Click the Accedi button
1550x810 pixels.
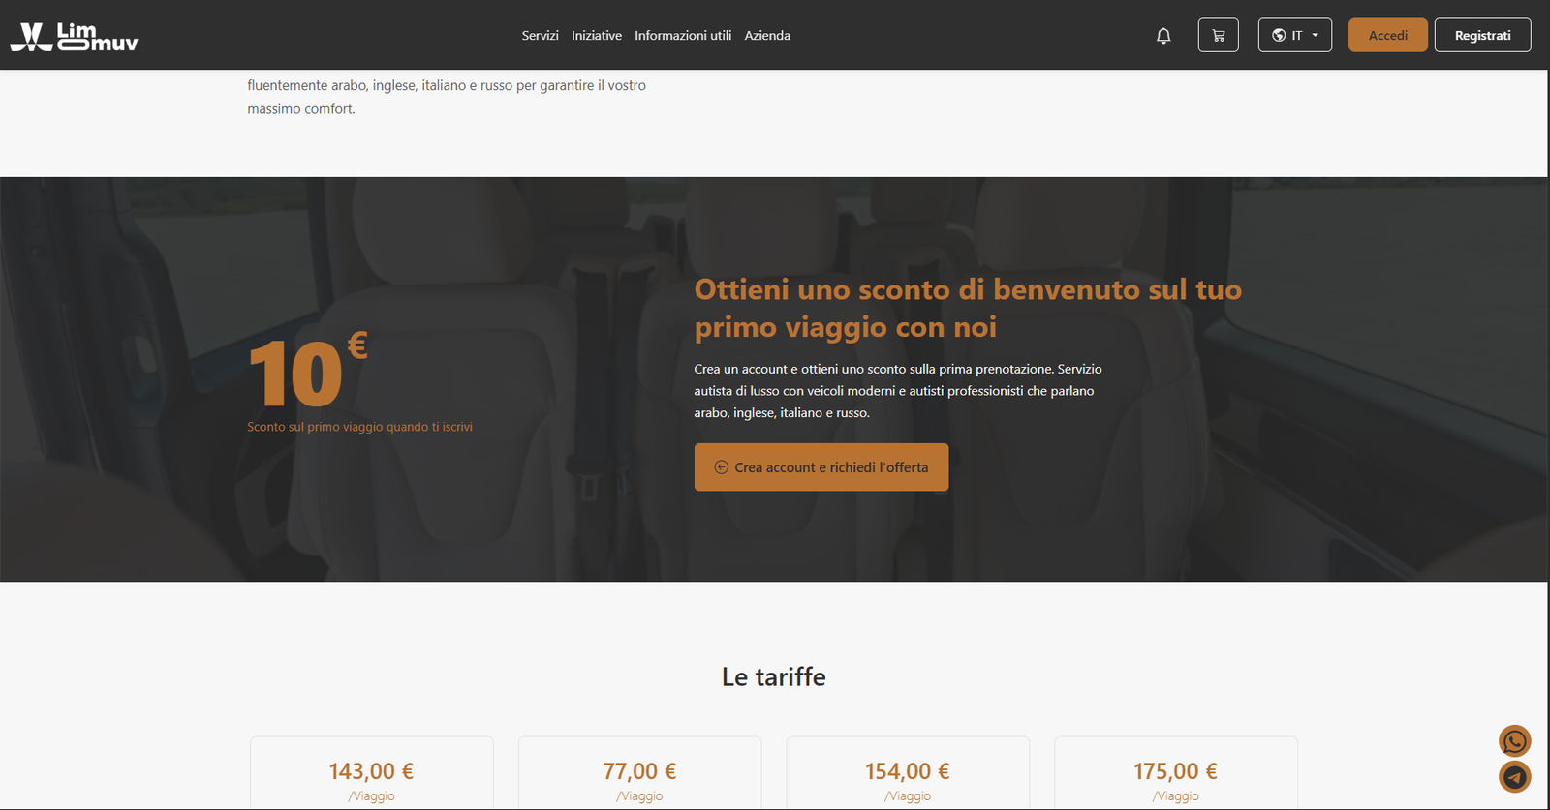click(1387, 35)
